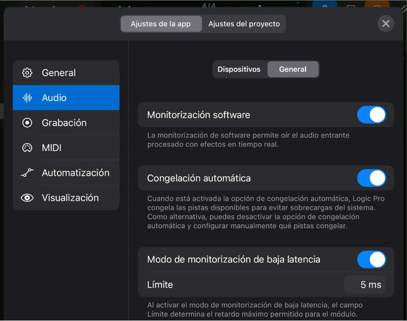Turn off the Congelación automática toggle
This screenshot has width=407, height=321.
point(371,178)
